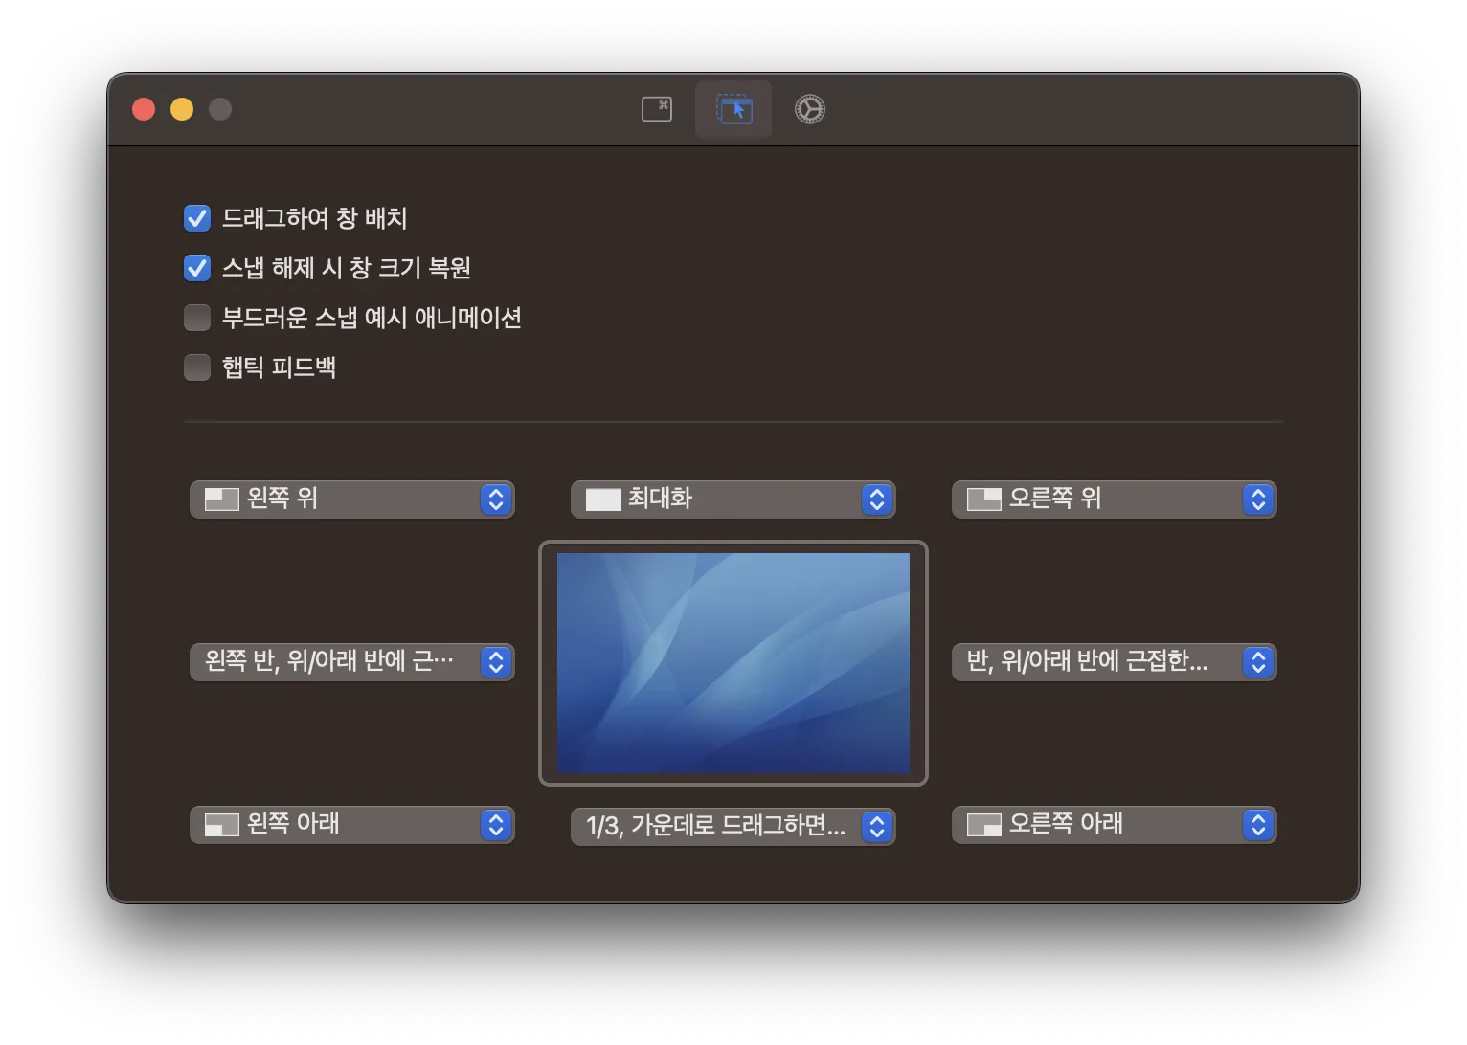Enable 부드러운 스냅 예시 애니메이션 checkbox
1467x1045 pixels.
[197, 318]
